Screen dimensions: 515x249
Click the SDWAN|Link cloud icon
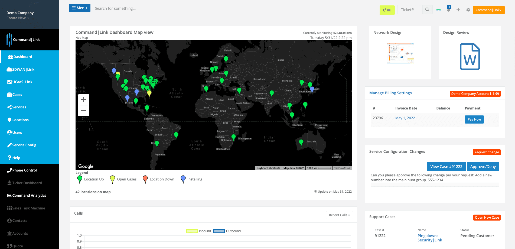pos(9,69)
